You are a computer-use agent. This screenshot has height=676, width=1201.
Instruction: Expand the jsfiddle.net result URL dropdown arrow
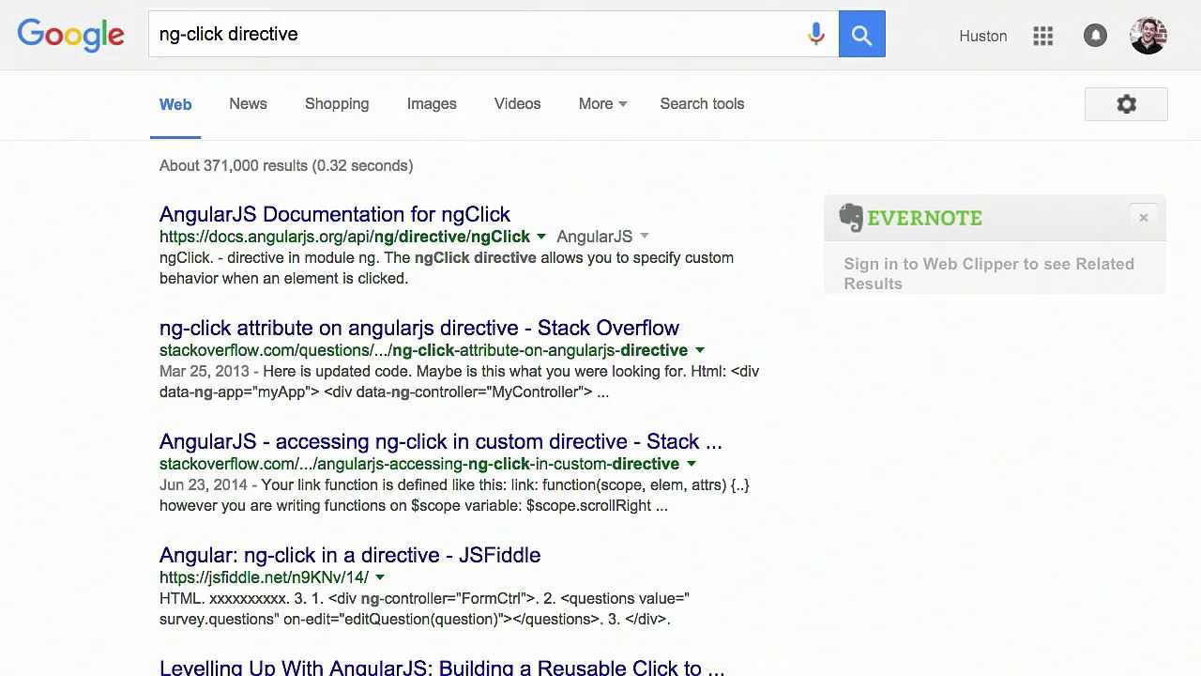point(379,577)
